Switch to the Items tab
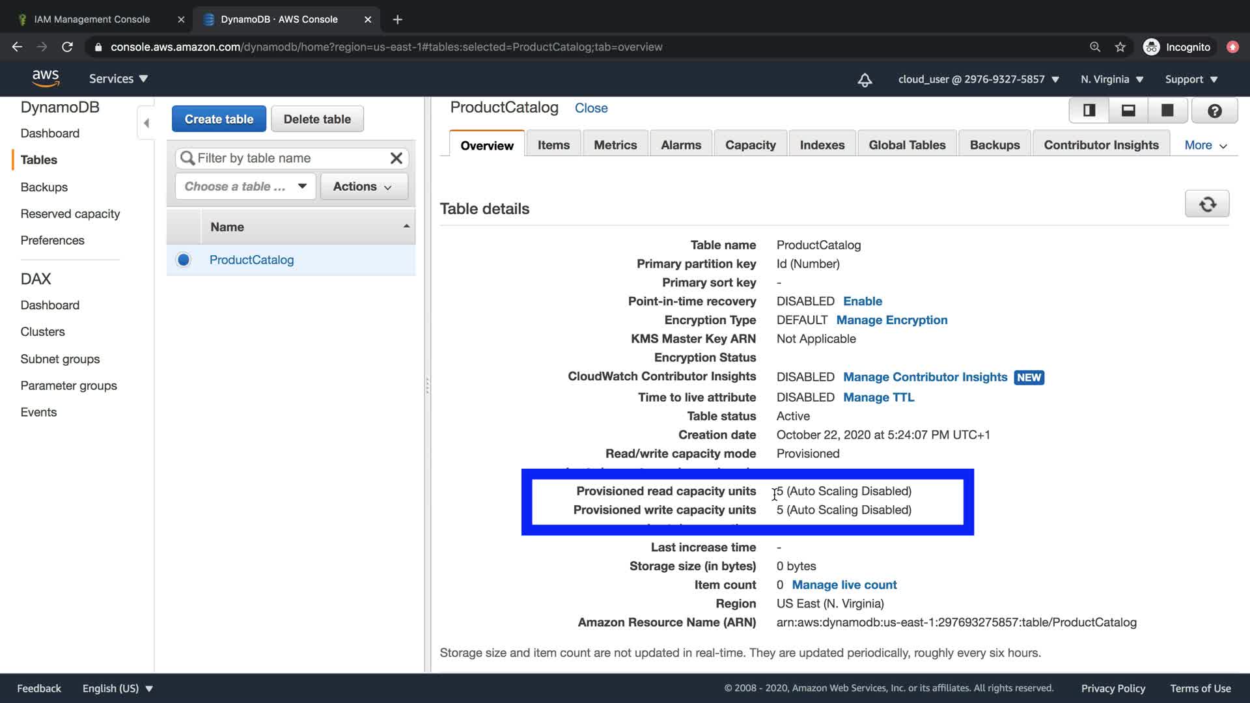 coord(553,145)
